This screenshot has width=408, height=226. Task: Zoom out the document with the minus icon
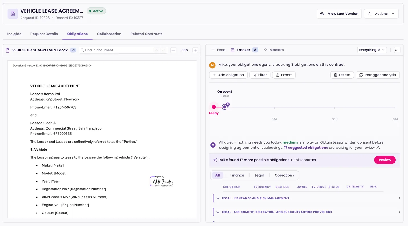pyautogui.click(x=173, y=50)
